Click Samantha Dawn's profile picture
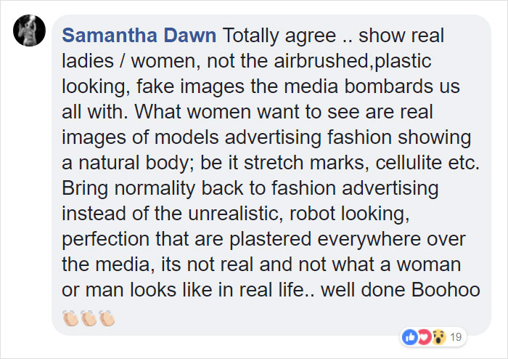The height and width of the screenshot is (359, 508). click(x=28, y=33)
